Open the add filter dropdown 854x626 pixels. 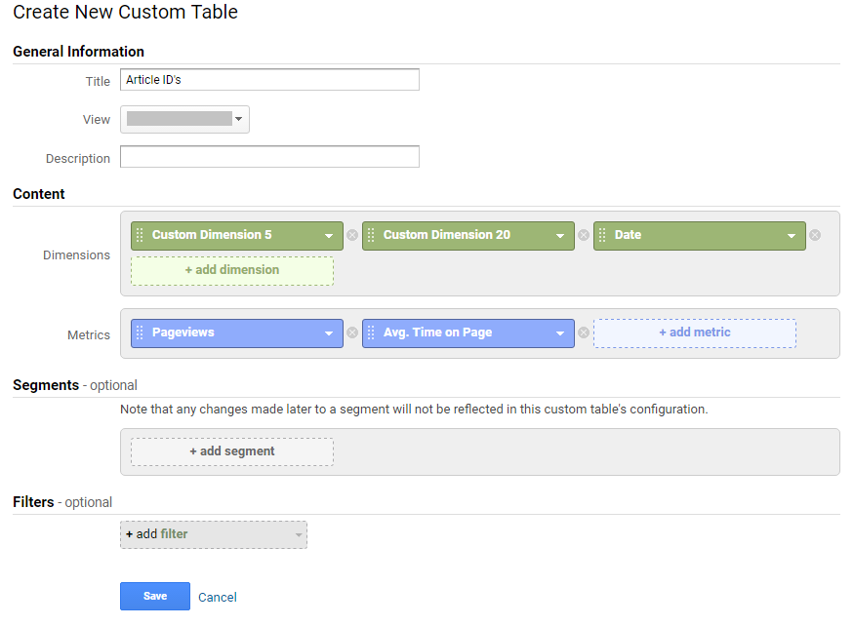click(214, 534)
